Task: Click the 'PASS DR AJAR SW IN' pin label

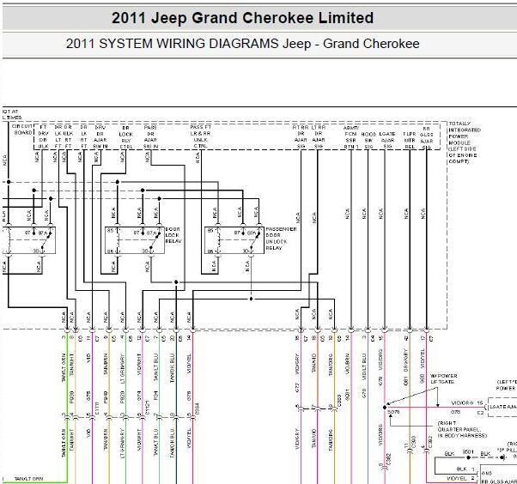Action: click(x=150, y=136)
